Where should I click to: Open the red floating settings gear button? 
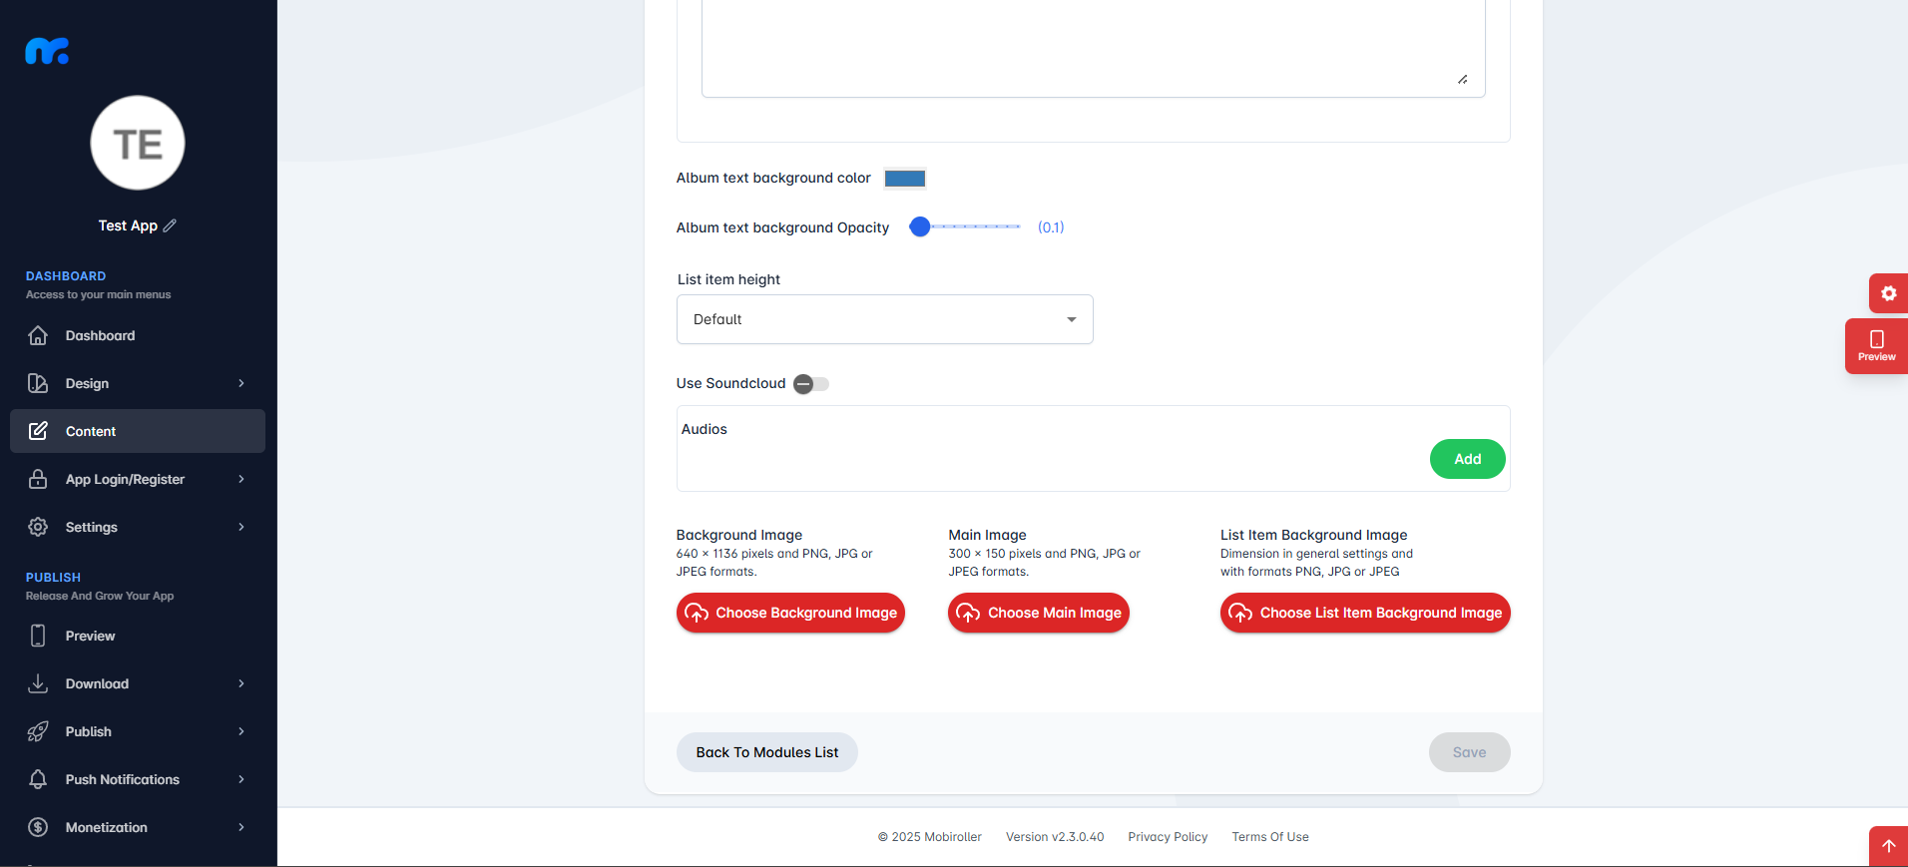[1888, 293]
